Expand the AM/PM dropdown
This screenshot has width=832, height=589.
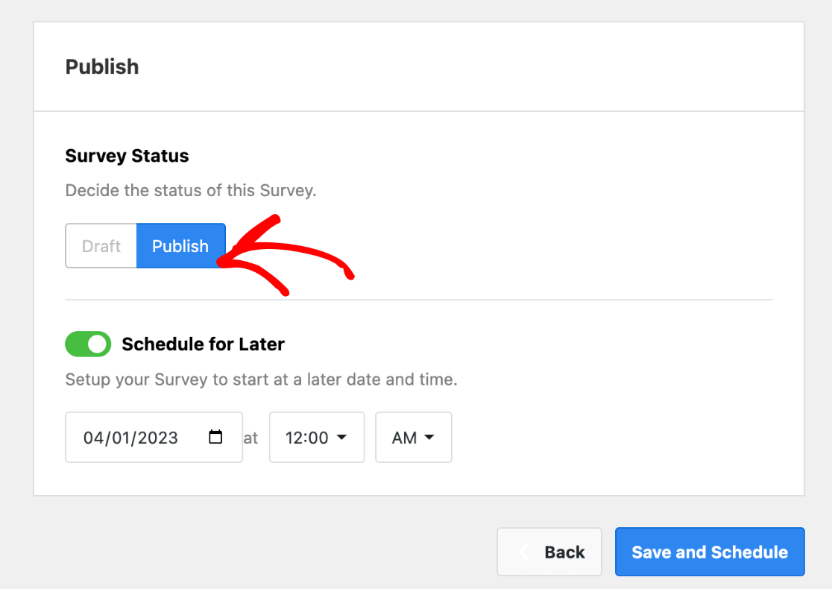pos(413,438)
